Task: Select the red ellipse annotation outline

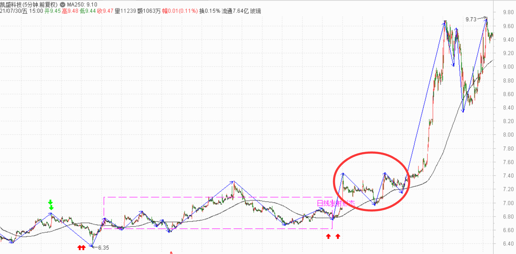Action: pos(372,153)
